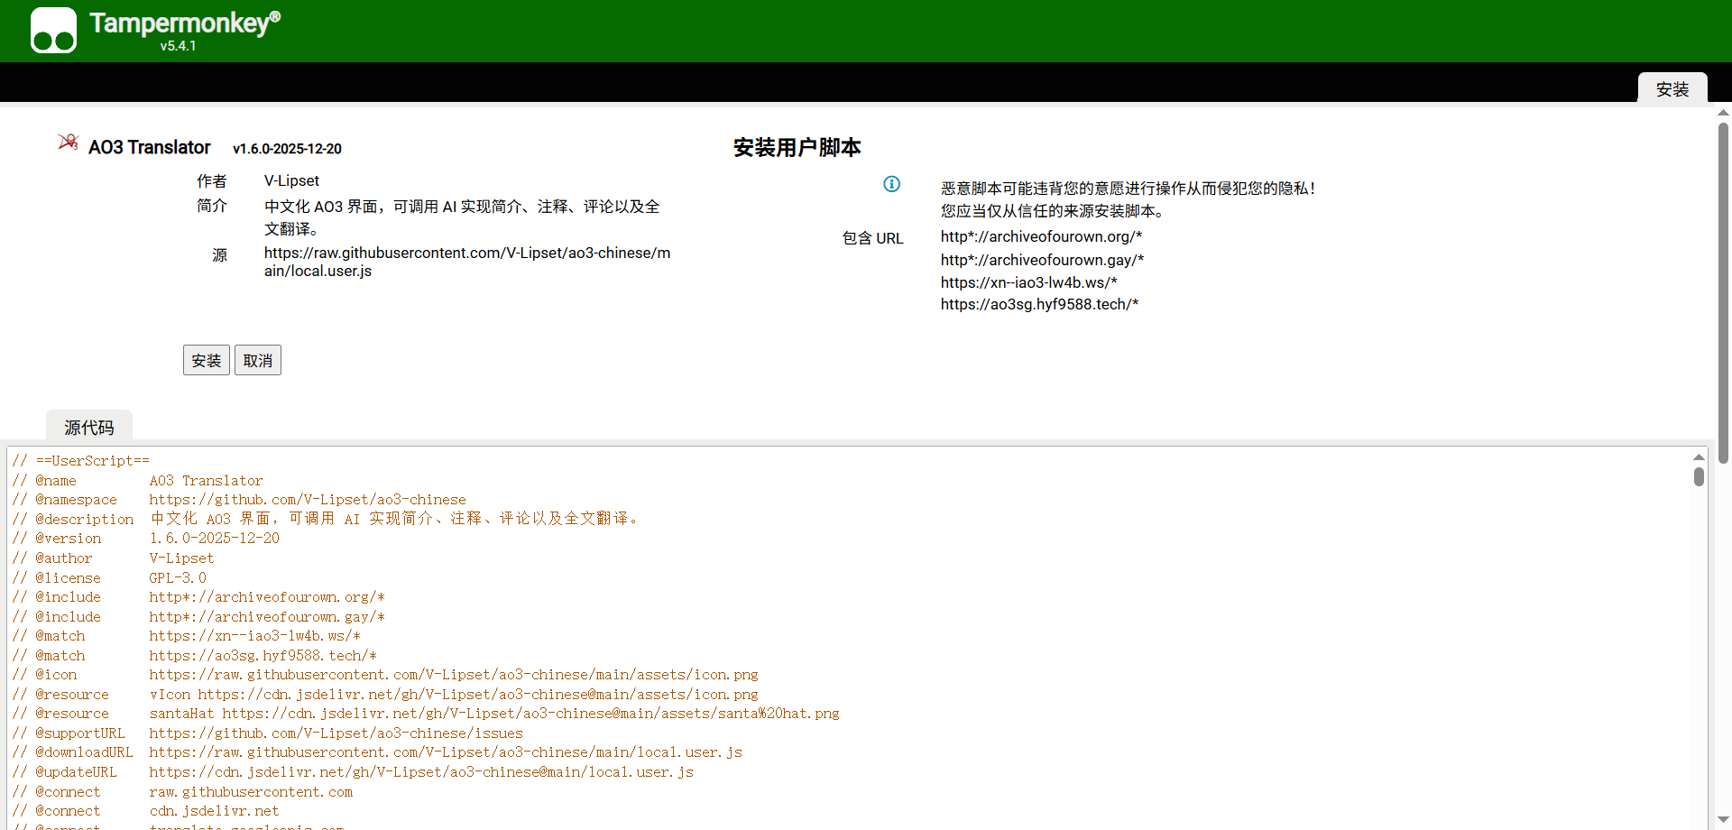Click the page scrollbar up arrow
The width and height of the screenshot is (1732, 830).
(x=1723, y=113)
